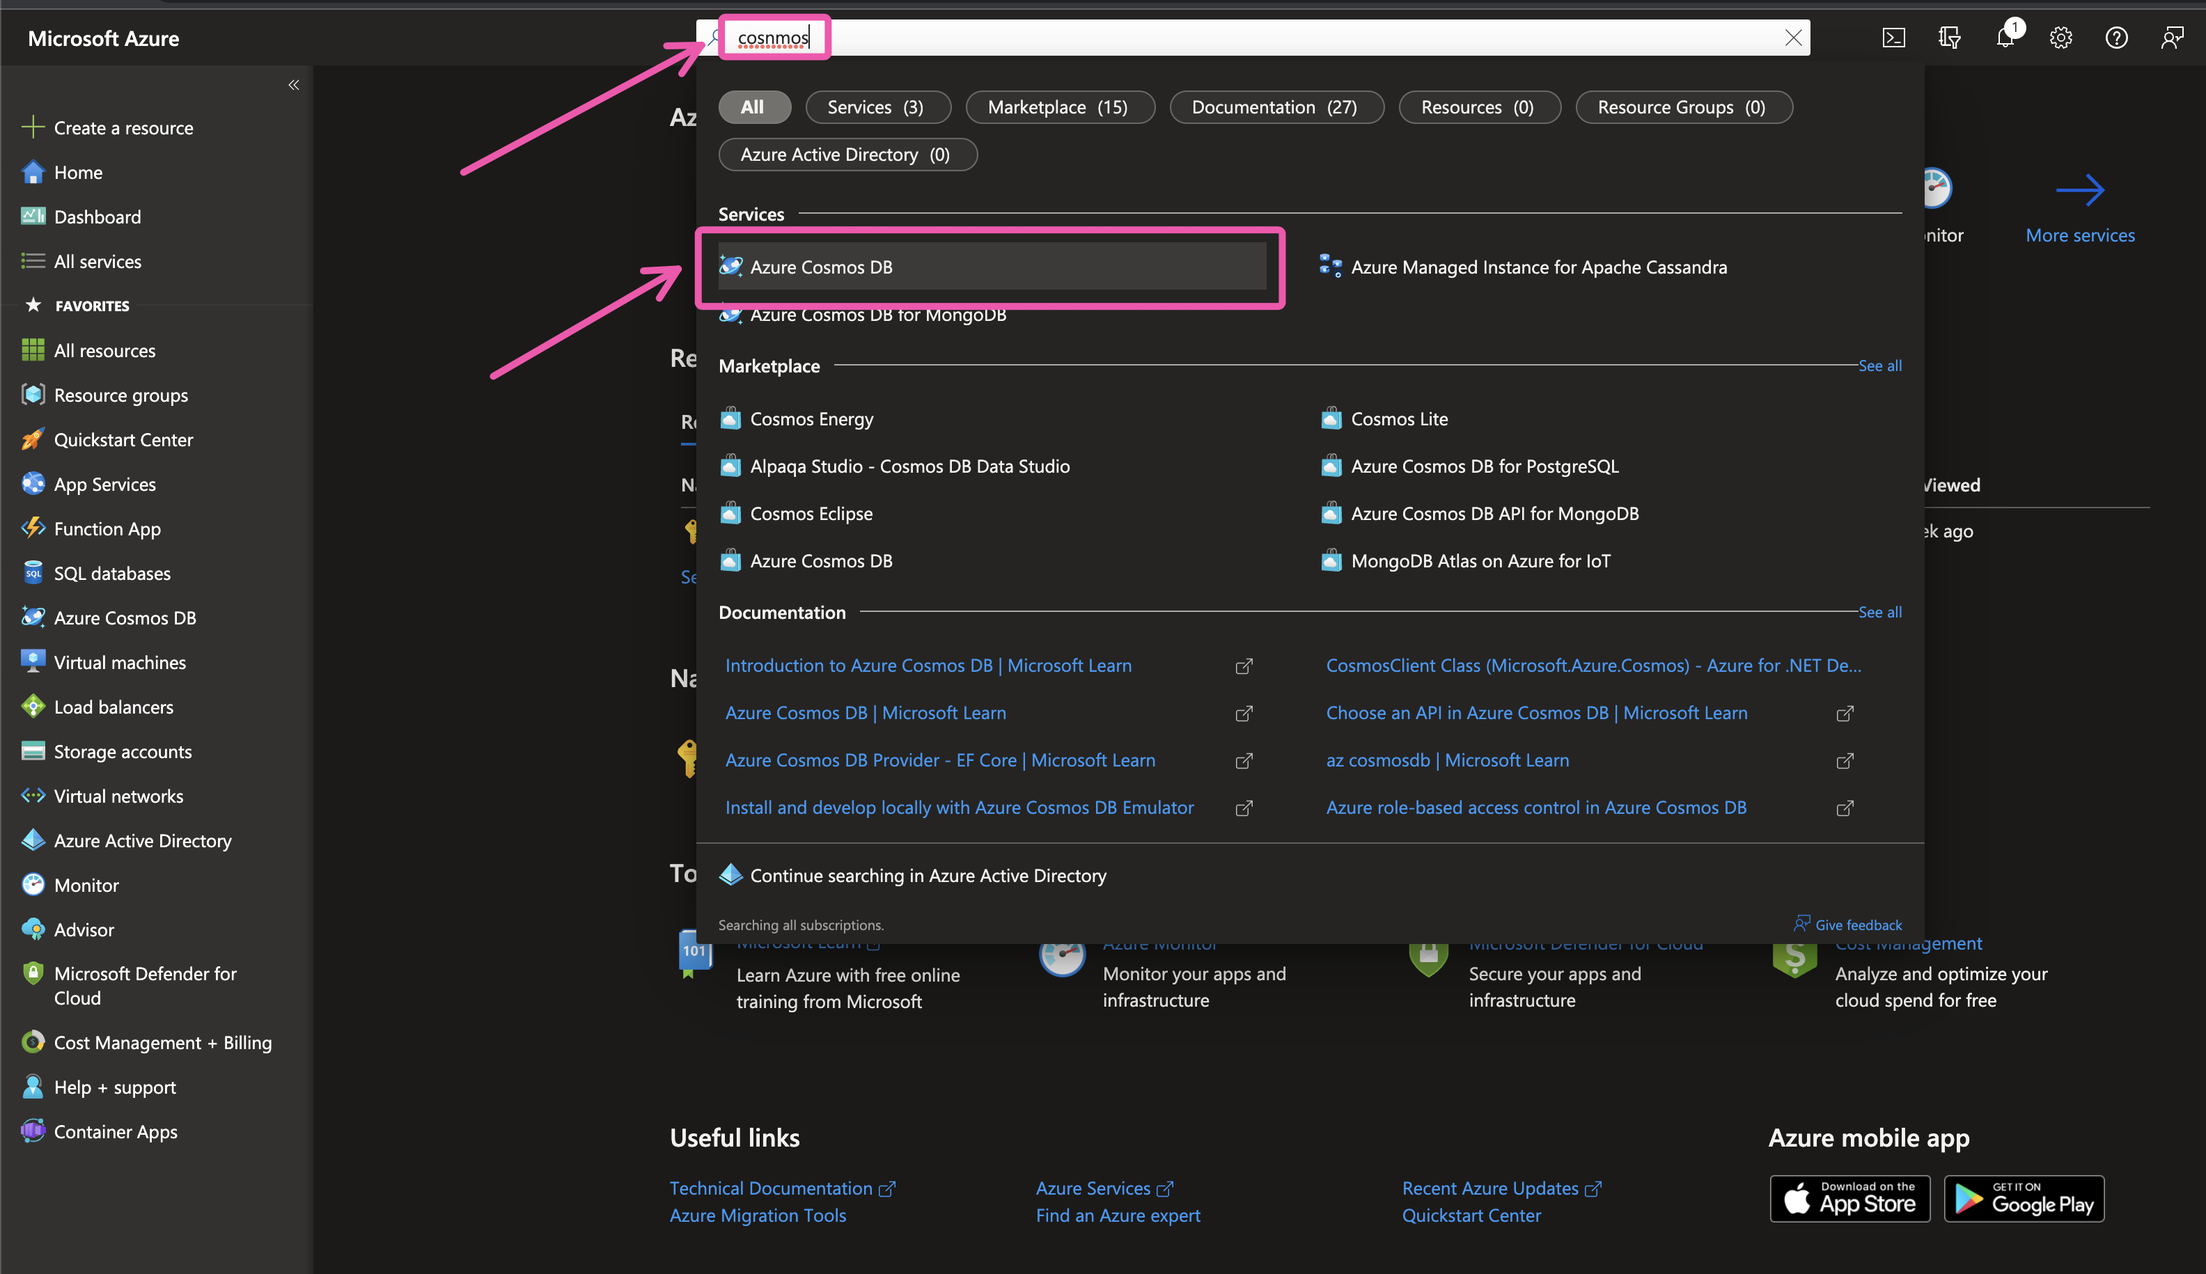Select the Marketplace (15) filter pill
The width and height of the screenshot is (2206, 1274).
click(1059, 107)
